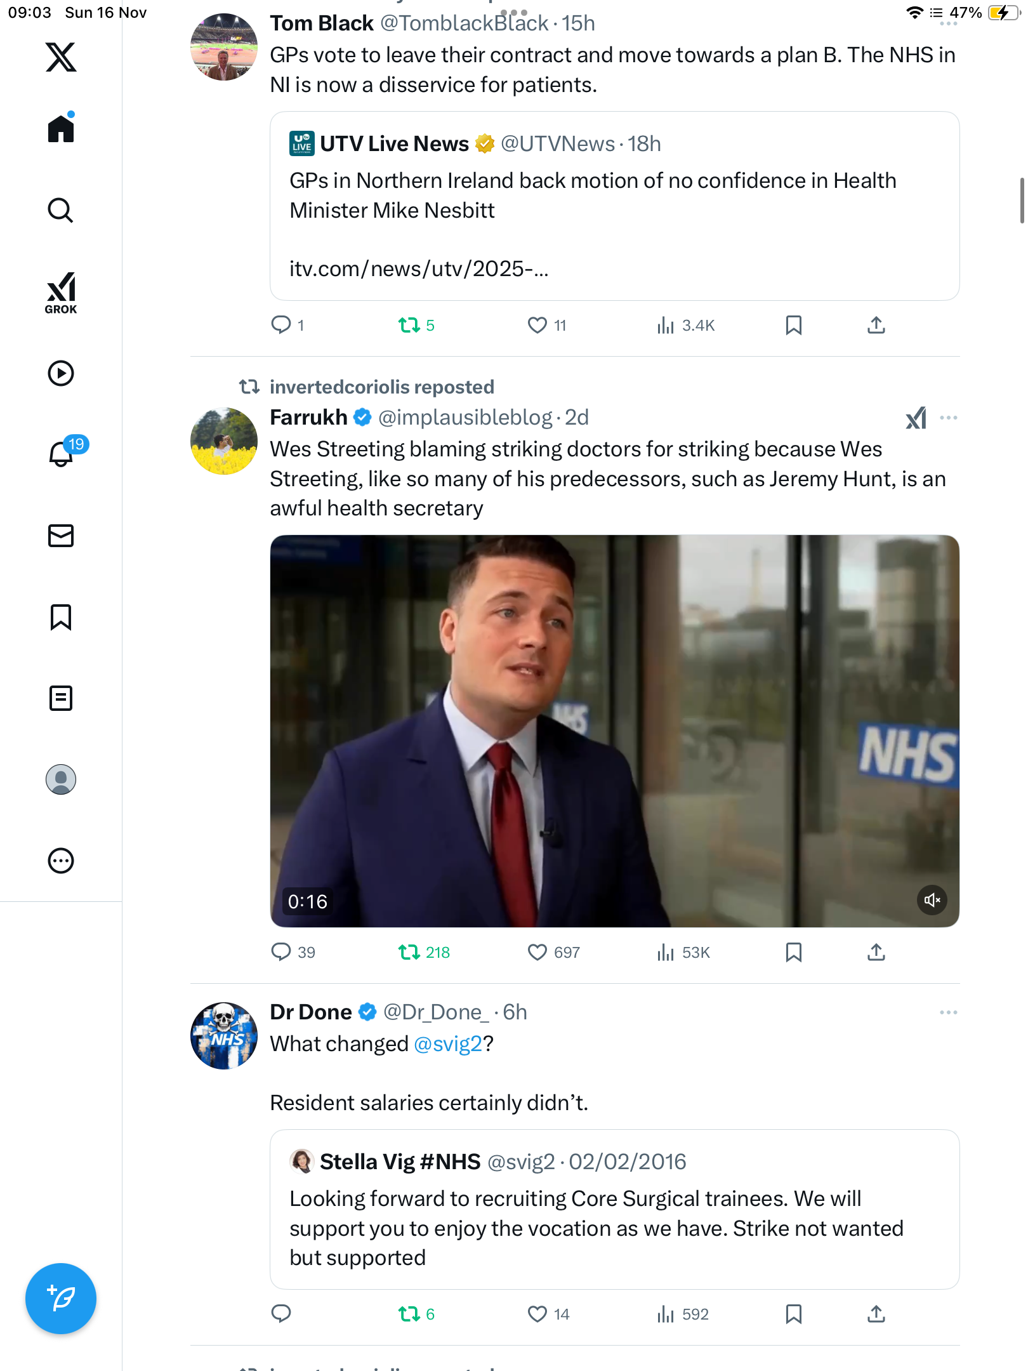Open the Search page
This screenshot has width=1028, height=1371.
point(61,210)
